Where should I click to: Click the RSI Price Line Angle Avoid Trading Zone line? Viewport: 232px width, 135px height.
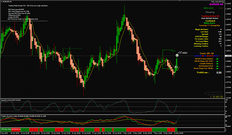point(23,19)
